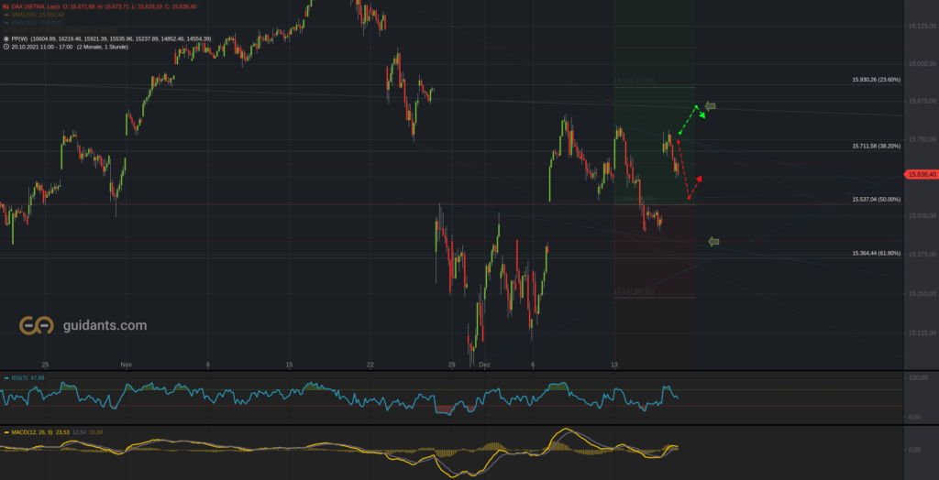Click the candlestick chart-type icon beside DAX
Viewport: 939px width, 480px height.
(x=6, y=6)
